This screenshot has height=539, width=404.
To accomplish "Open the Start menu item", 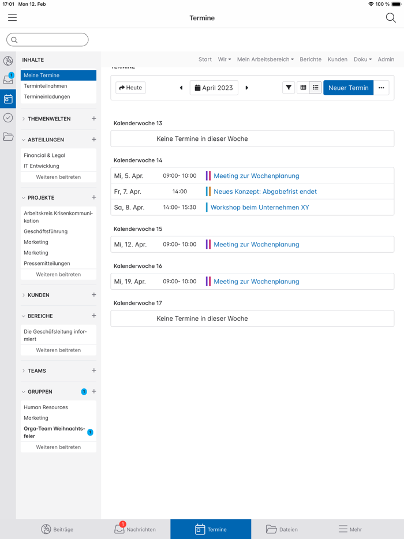I will pyautogui.click(x=205, y=59).
